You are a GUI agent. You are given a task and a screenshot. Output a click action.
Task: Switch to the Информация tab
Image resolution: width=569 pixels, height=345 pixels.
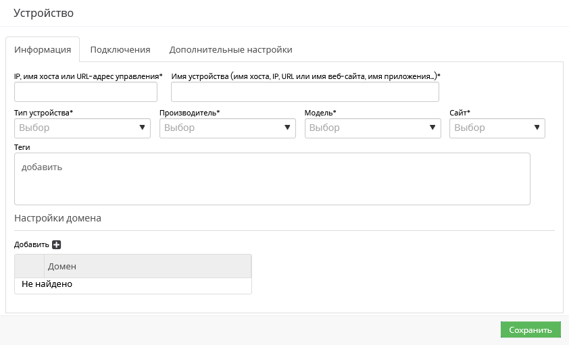(43, 49)
